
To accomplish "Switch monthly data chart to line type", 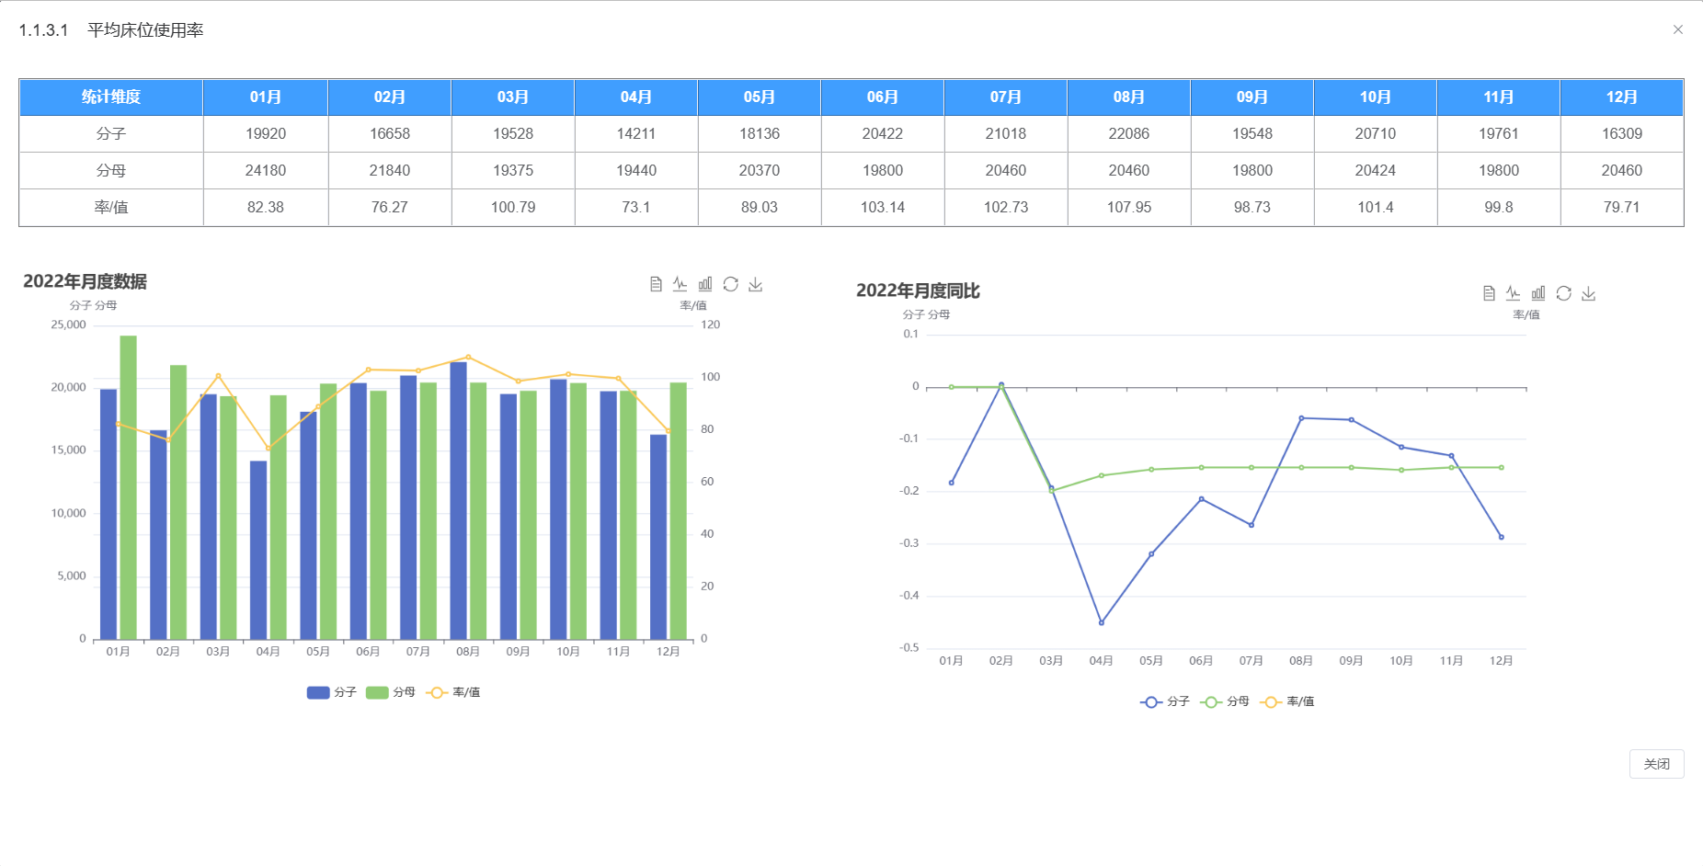I will click(x=680, y=284).
